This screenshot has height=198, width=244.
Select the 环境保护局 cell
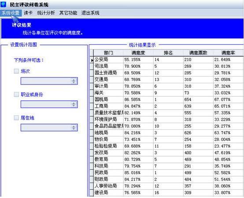pyautogui.click(x=108, y=120)
